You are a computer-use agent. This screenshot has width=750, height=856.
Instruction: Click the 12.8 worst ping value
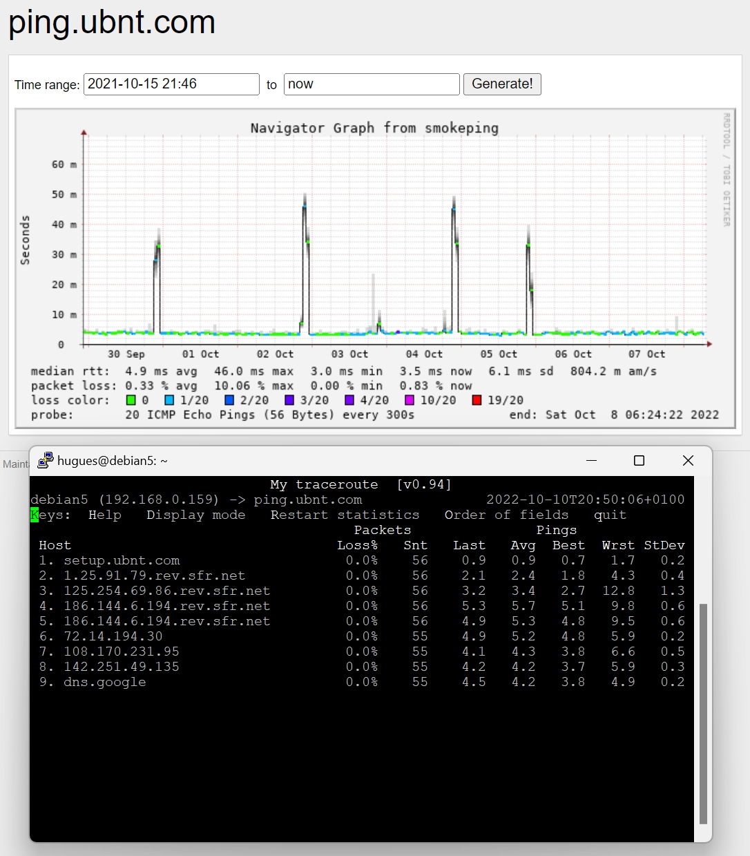619,591
